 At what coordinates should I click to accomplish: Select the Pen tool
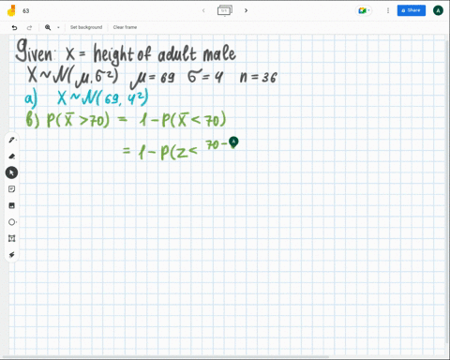pos(12,140)
